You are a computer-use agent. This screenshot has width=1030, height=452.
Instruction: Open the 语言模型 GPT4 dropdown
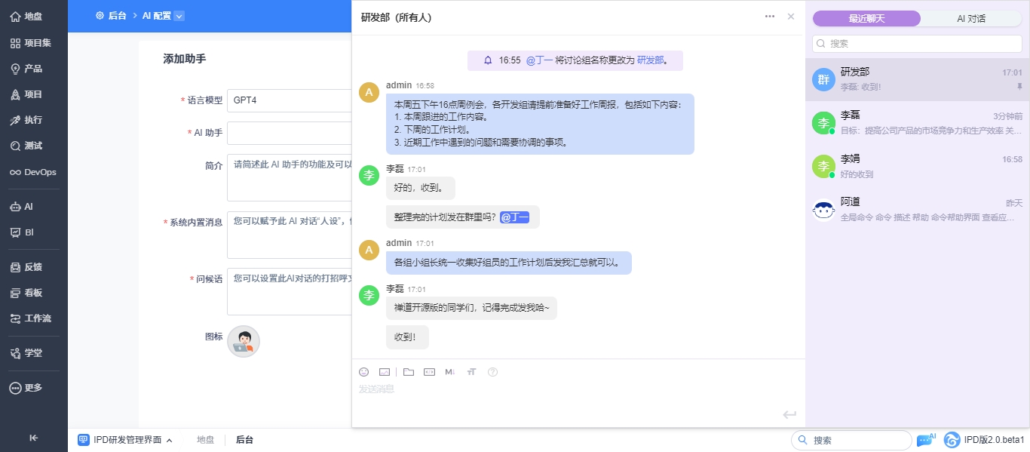coord(290,100)
